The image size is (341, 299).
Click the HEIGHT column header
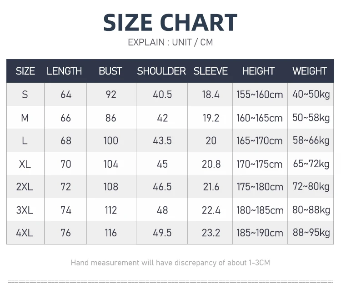point(258,71)
